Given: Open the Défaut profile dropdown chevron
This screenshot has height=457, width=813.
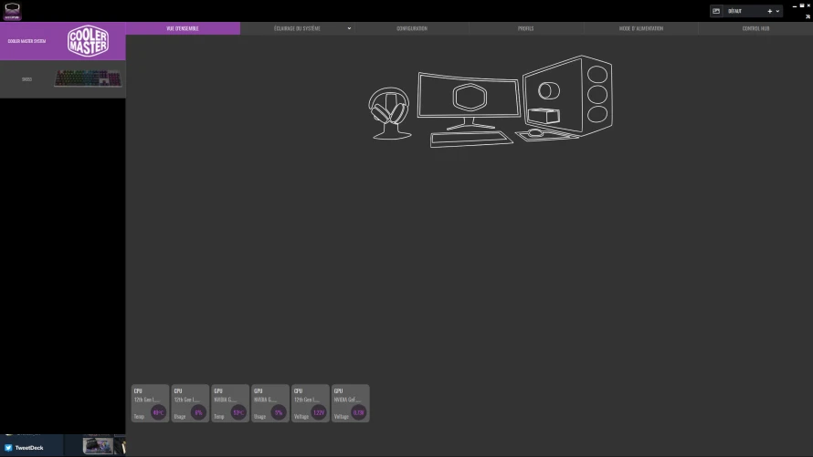Looking at the screenshot, I should [777, 11].
